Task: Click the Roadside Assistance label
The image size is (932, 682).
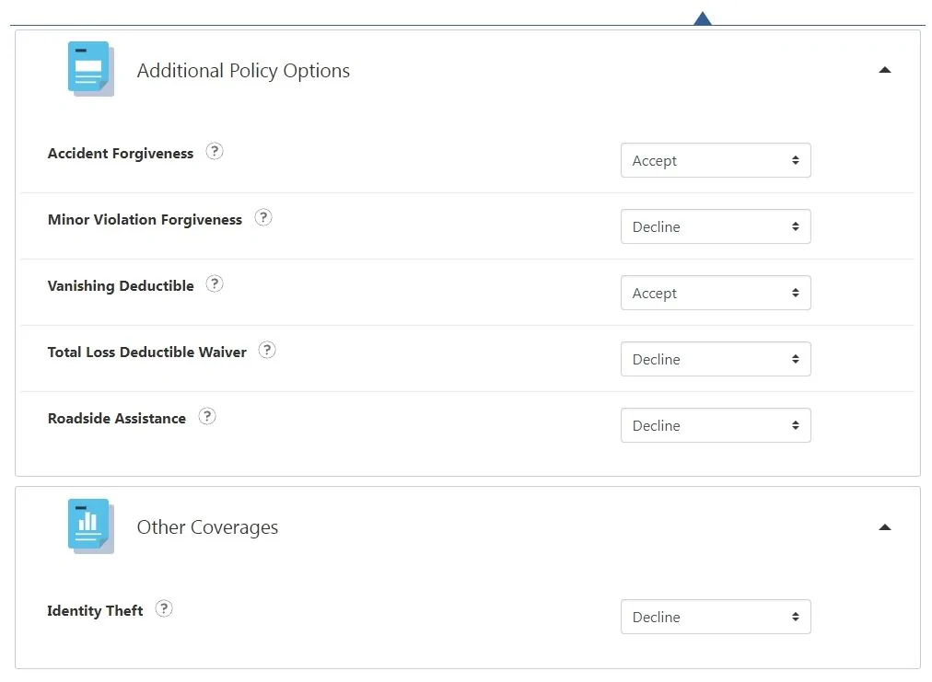Action: [116, 418]
